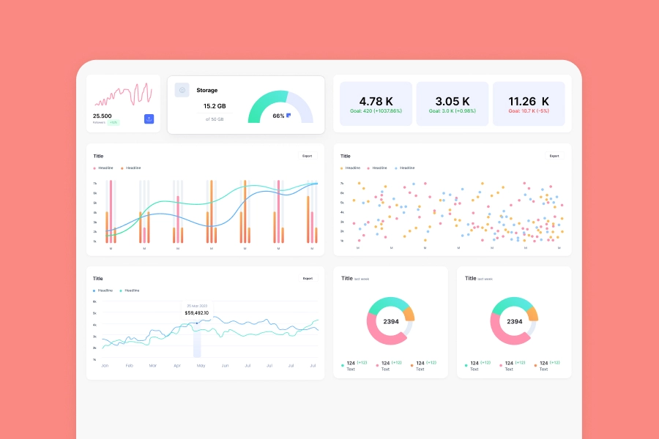The image size is (659, 439).
Task: Click the green +12% followers badge
Action: pyautogui.click(x=113, y=123)
